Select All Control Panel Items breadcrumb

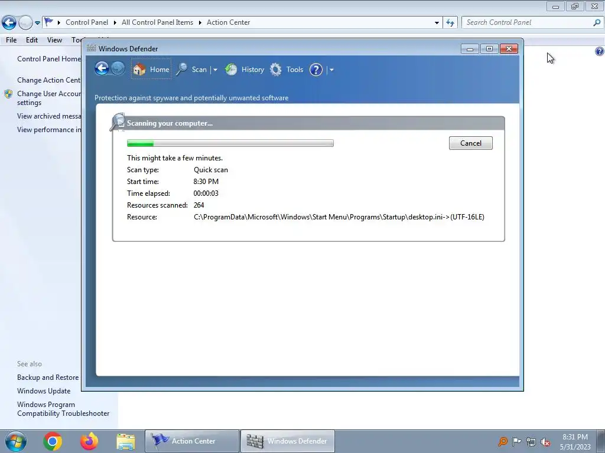[x=157, y=22]
